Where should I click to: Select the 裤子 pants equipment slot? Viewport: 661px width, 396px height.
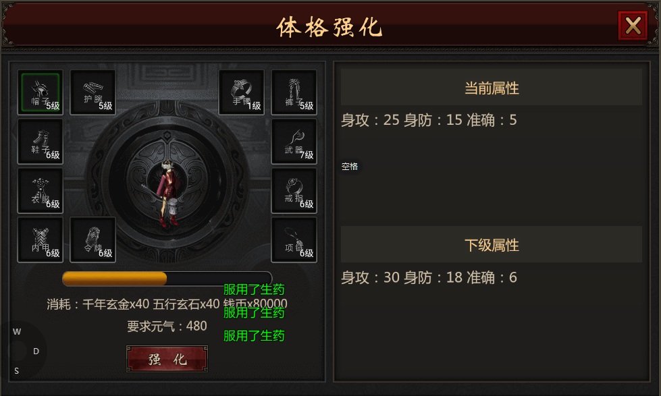click(x=294, y=92)
